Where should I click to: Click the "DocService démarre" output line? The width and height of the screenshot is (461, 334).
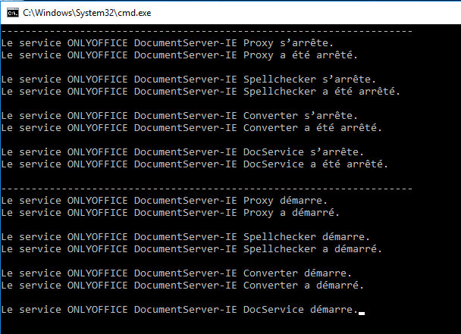[180, 310]
